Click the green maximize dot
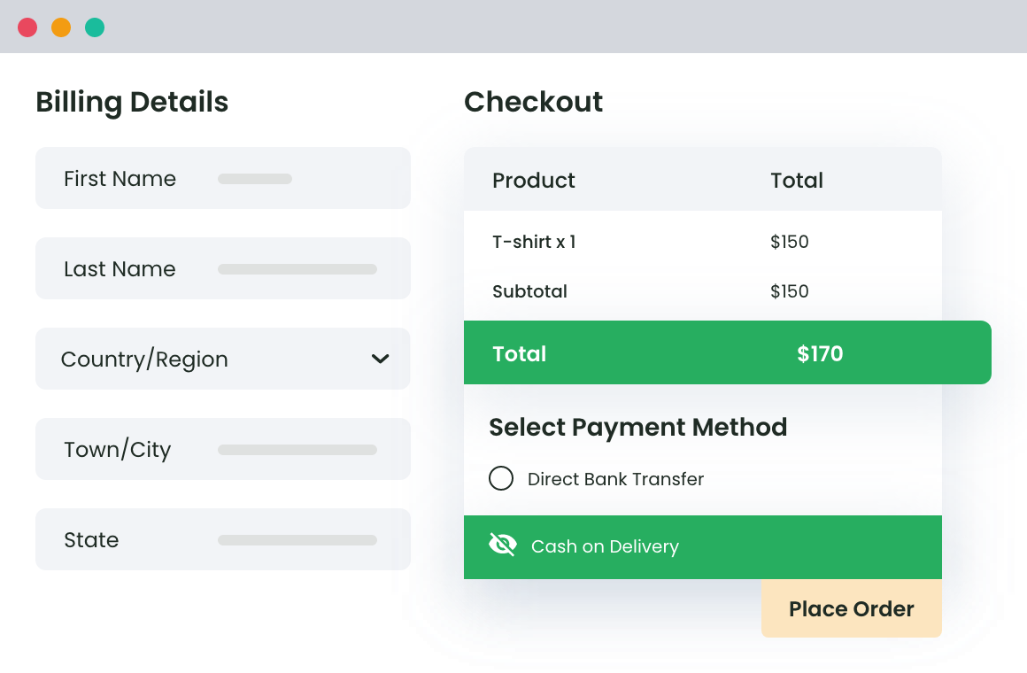This screenshot has width=1027, height=673. (95, 27)
